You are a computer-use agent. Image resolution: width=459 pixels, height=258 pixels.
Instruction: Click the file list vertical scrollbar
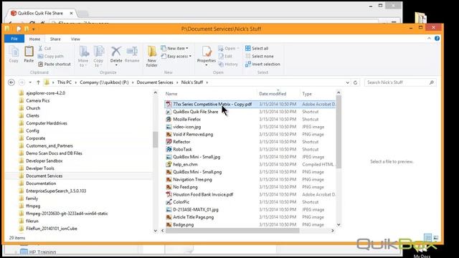(339, 132)
